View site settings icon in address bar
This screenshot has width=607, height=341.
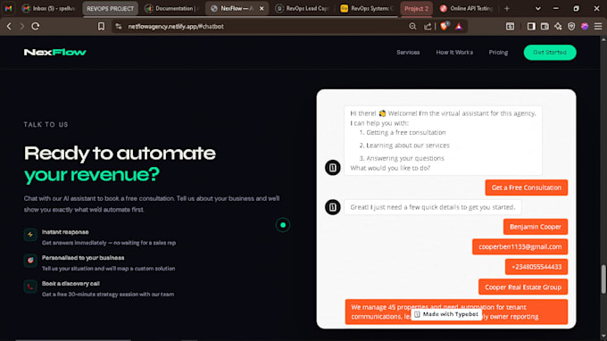[119, 26]
